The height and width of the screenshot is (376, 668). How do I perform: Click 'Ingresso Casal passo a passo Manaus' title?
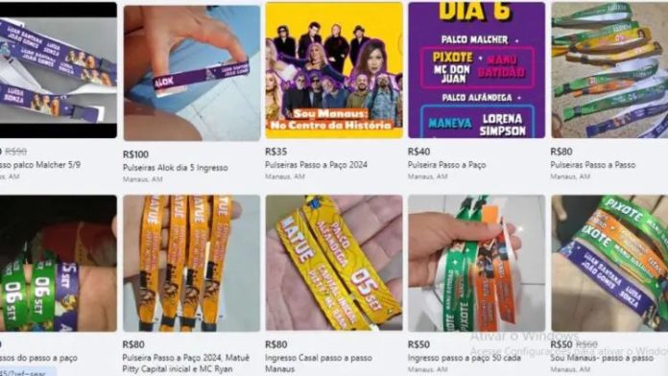point(319,364)
